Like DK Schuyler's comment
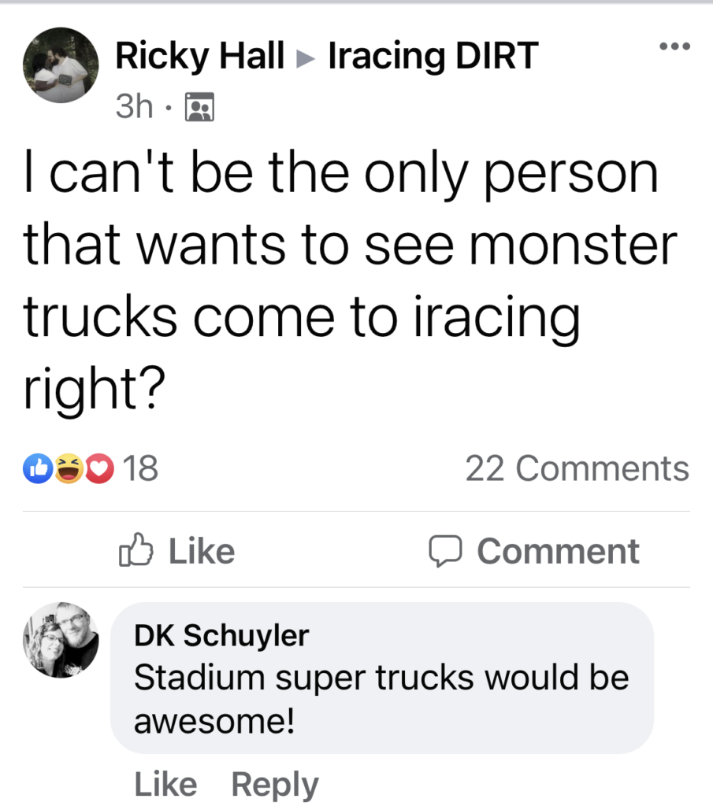The height and width of the screenshot is (806, 713). (x=165, y=784)
